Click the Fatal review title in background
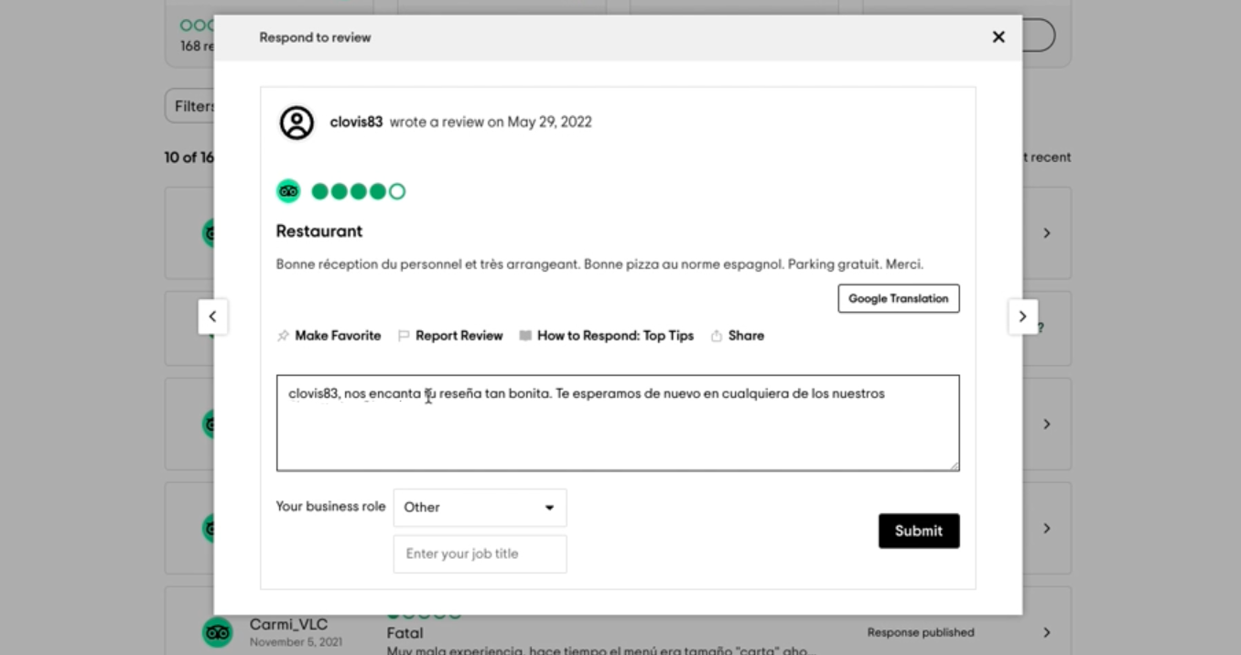This screenshot has height=655, width=1241. click(x=405, y=633)
